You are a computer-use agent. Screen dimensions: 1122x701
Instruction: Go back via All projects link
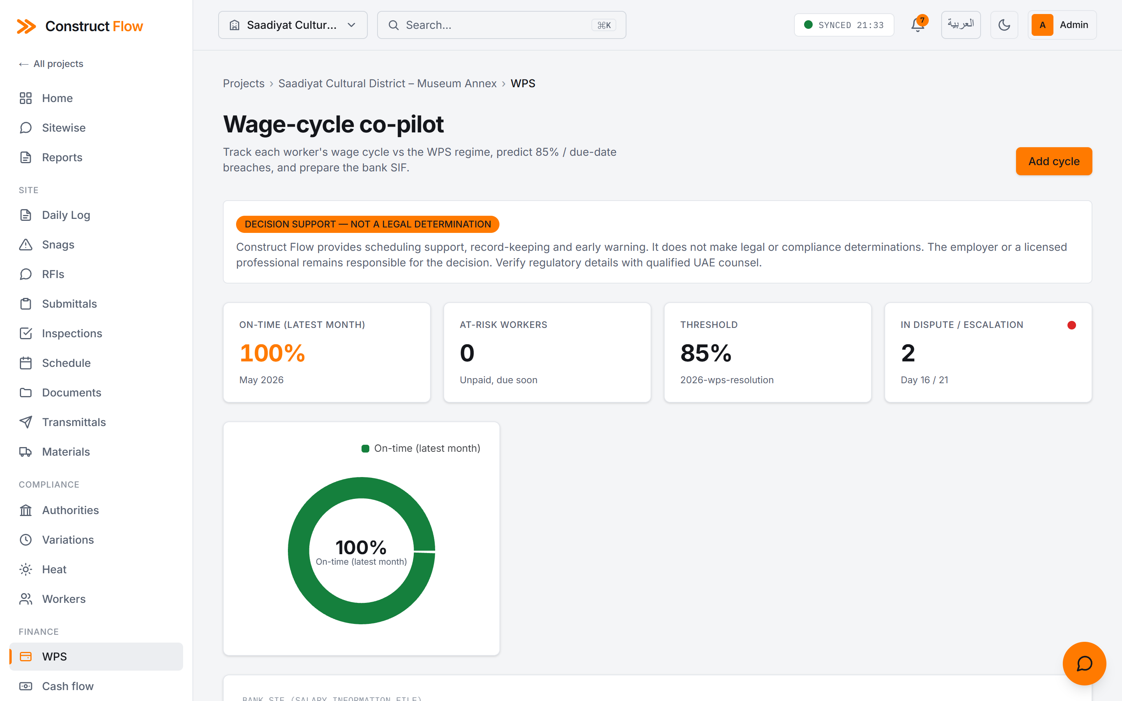(x=51, y=64)
